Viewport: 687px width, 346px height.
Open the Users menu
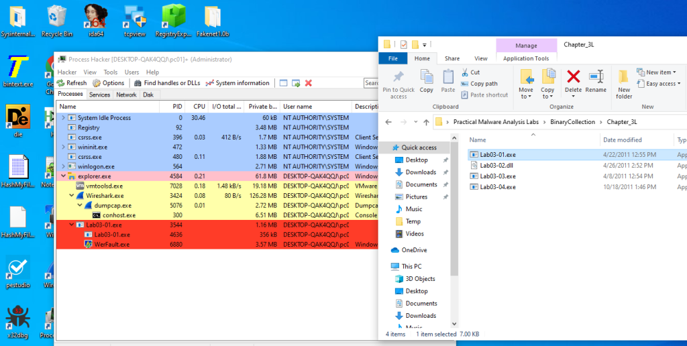pos(132,72)
